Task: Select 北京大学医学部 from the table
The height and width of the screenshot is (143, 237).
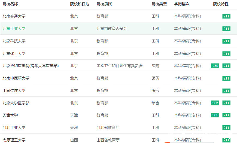Action: pos(16,103)
